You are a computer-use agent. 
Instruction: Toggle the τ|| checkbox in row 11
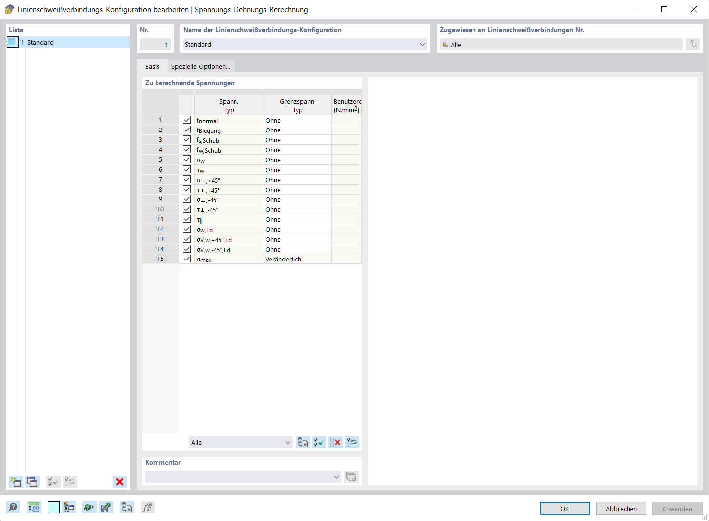click(187, 219)
